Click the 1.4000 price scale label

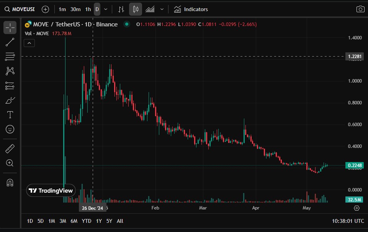click(x=355, y=38)
